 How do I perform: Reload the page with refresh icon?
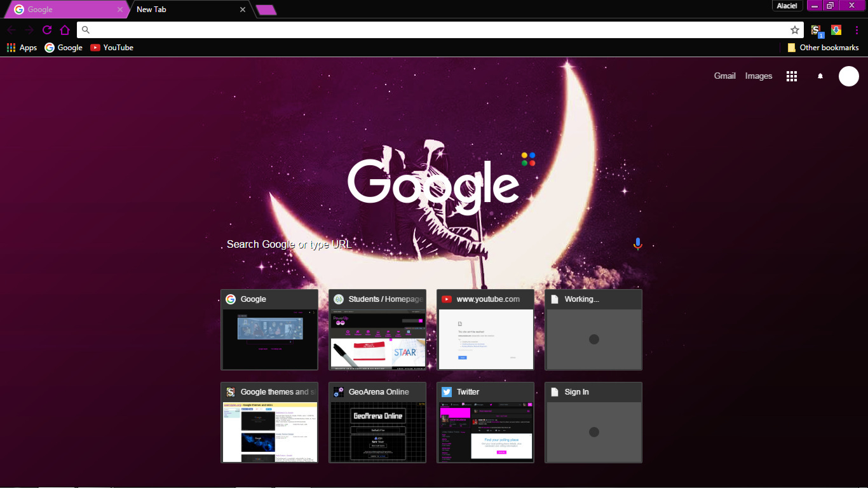click(47, 30)
